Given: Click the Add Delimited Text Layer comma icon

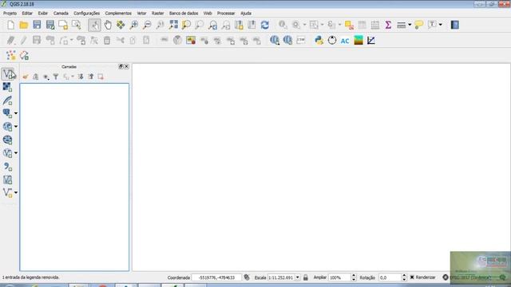Looking at the screenshot, I should pos(7,167).
